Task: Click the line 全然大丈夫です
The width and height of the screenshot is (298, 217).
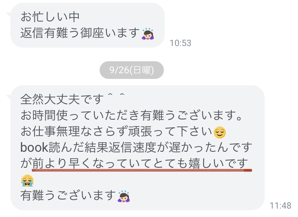Action: 62,99
